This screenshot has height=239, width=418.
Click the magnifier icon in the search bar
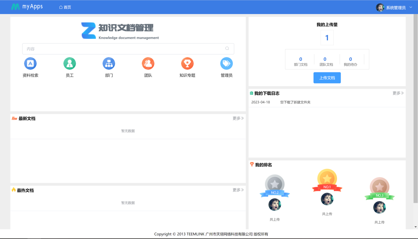pyautogui.click(x=227, y=48)
